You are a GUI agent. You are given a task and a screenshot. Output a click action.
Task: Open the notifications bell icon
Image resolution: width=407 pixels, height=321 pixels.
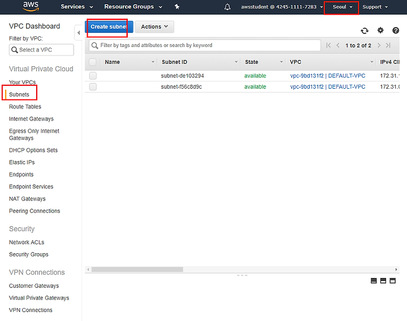pos(227,7)
